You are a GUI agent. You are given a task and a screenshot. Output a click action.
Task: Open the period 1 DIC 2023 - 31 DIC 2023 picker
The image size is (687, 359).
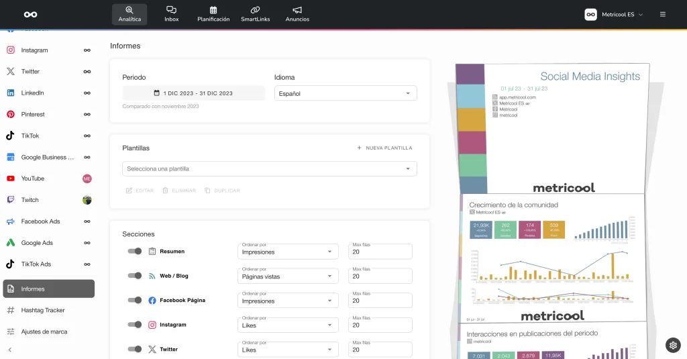[x=194, y=93]
